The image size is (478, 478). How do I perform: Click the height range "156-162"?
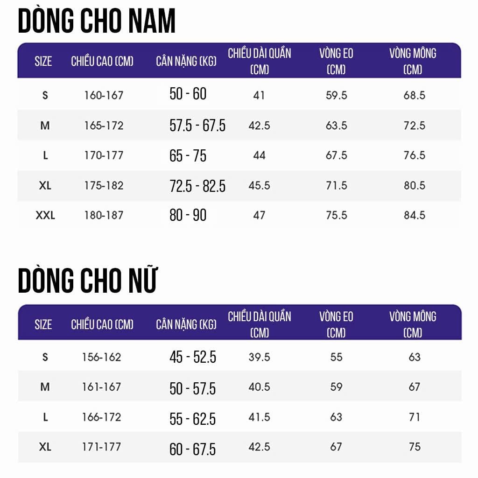pyautogui.click(x=101, y=357)
